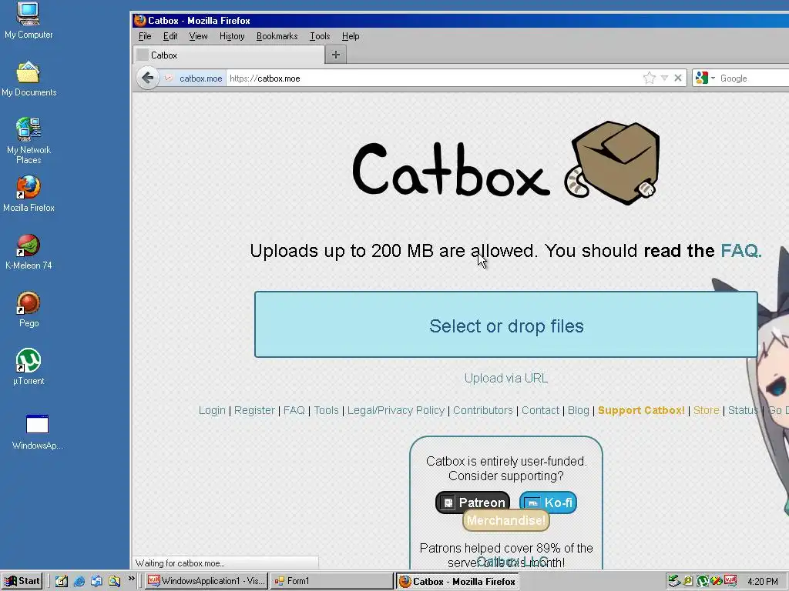The width and height of the screenshot is (789, 591).
Task: Open the Bookmarks menu
Action: [277, 36]
